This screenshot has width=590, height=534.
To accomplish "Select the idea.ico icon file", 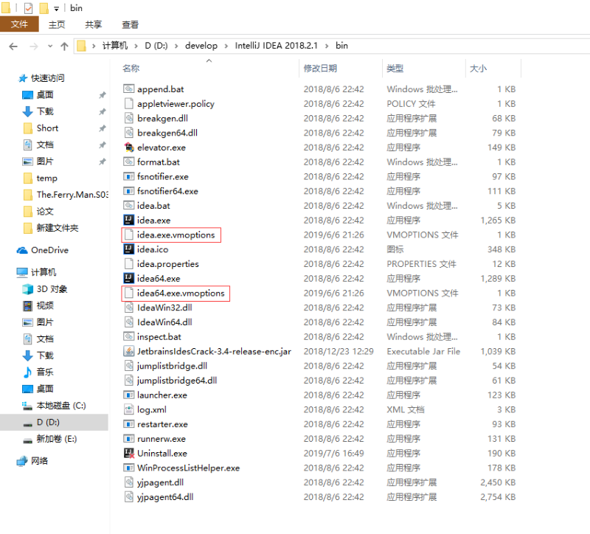I will tap(128, 249).
